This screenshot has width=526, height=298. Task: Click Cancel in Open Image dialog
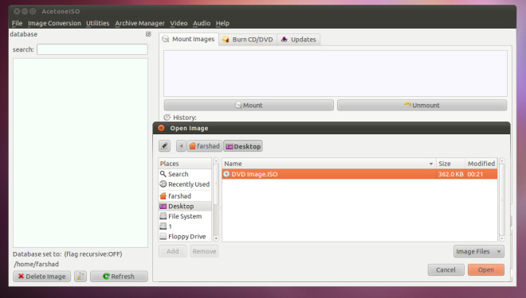click(446, 269)
